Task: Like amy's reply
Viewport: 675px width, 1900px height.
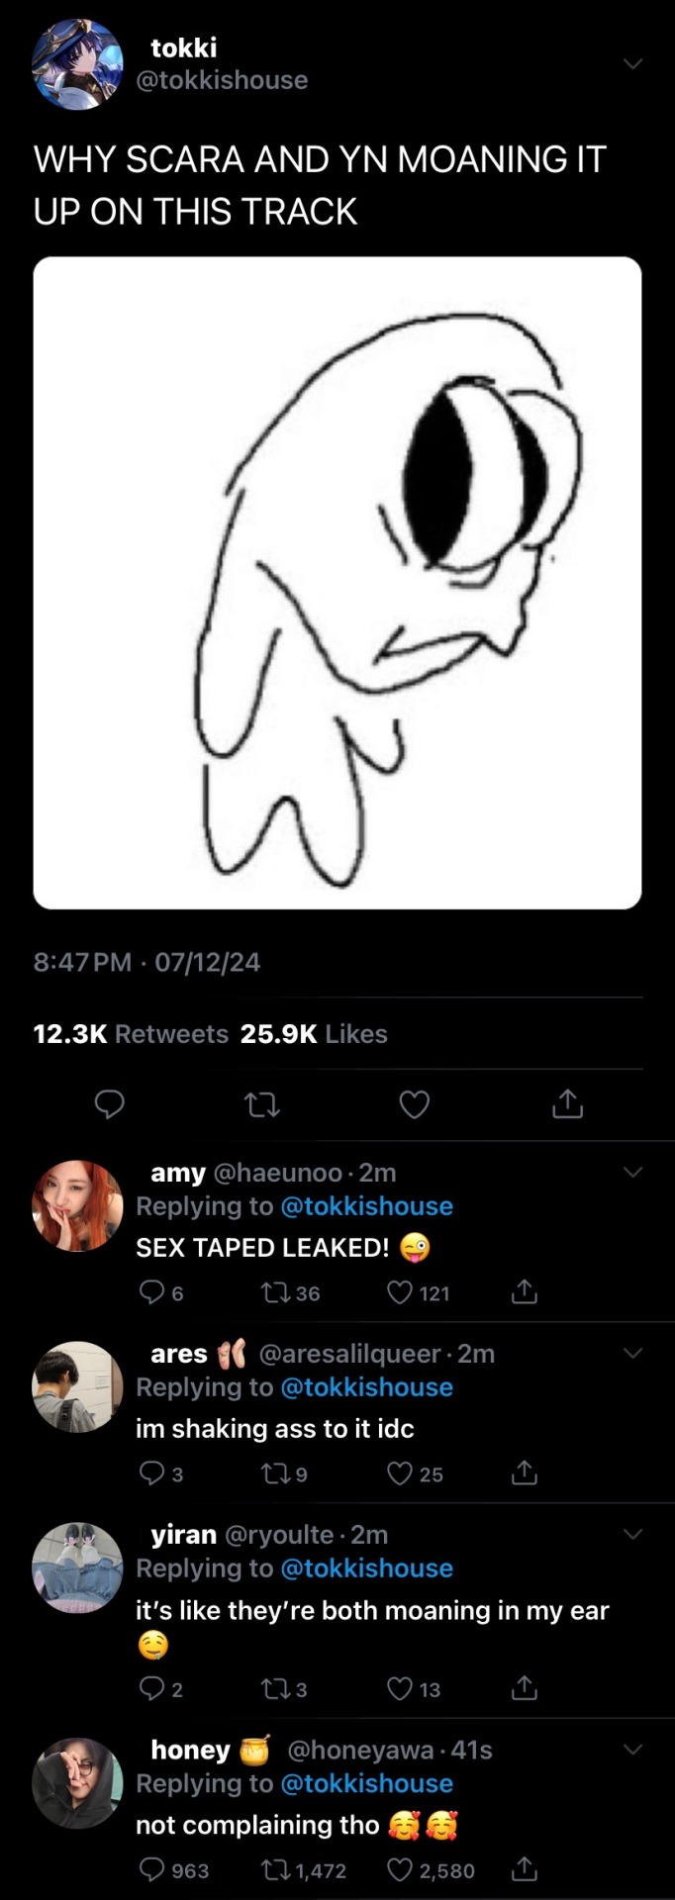Action: click(x=399, y=1292)
